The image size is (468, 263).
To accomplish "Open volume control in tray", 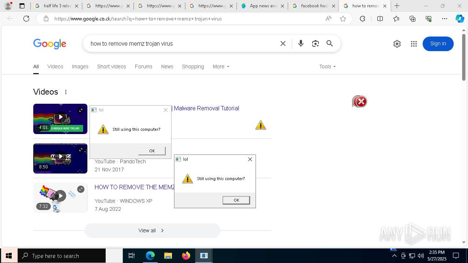I will 421,256.
